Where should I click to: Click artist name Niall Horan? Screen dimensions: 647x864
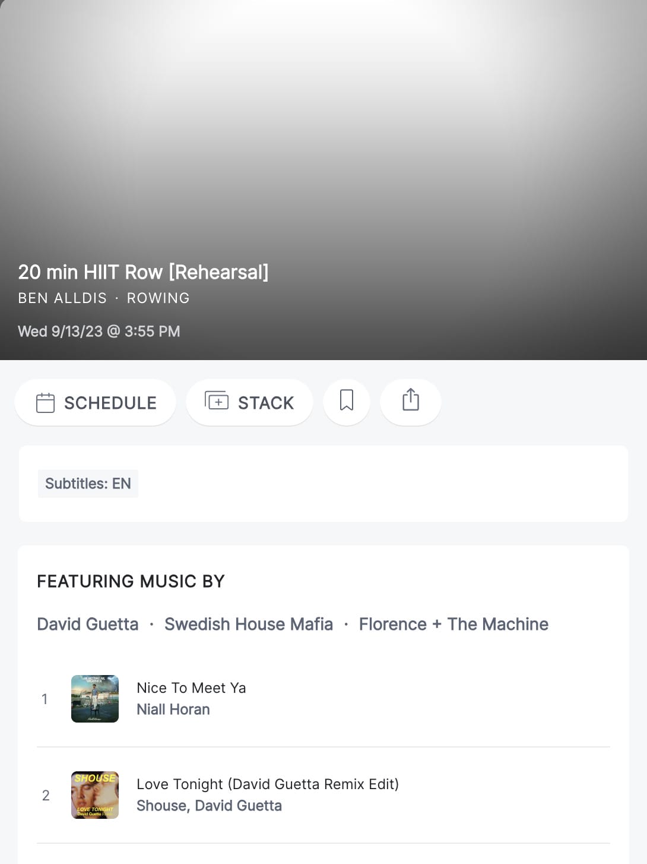point(173,710)
